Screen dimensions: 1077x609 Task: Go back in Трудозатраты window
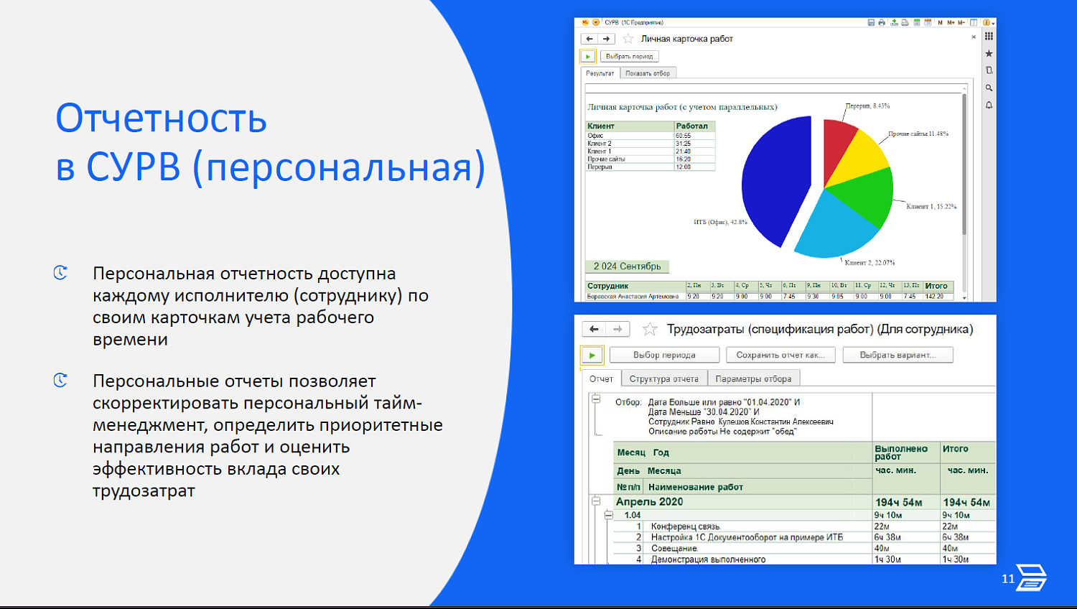[x=594, y=329]
